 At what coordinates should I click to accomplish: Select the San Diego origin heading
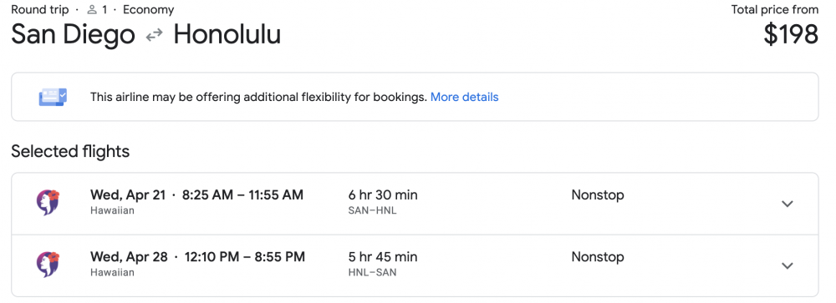(x=73, y=34)
